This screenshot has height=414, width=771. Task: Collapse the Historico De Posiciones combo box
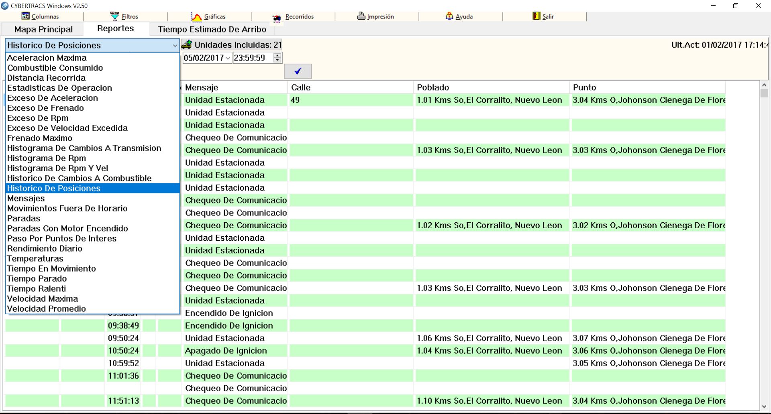tap(175, 45)
